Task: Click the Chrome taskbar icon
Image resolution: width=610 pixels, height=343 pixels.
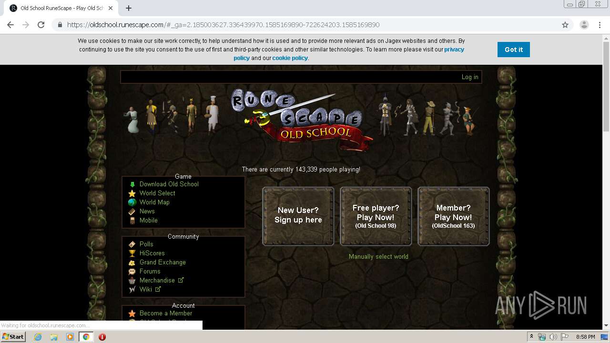Action: pos(86,337)
